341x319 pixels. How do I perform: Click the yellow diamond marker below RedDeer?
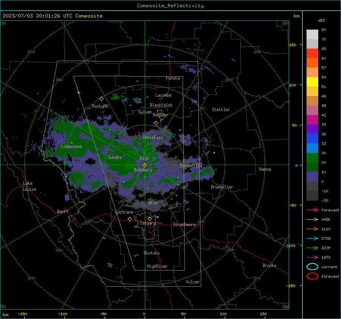(156, 123)
